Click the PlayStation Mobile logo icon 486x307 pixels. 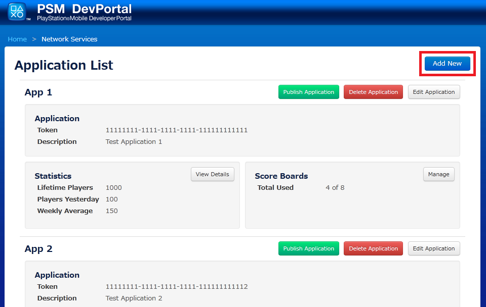tap(18, 12)
